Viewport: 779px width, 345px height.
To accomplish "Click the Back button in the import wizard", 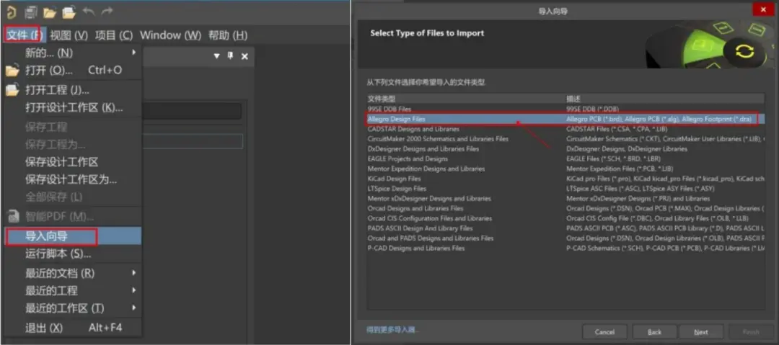I will click(654, 332).
